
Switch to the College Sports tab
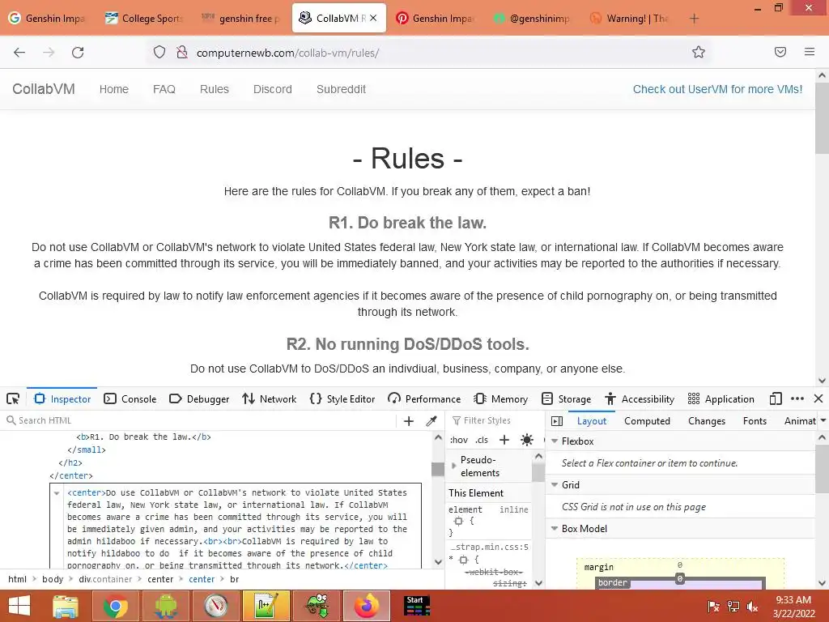(x=144, y=19)
